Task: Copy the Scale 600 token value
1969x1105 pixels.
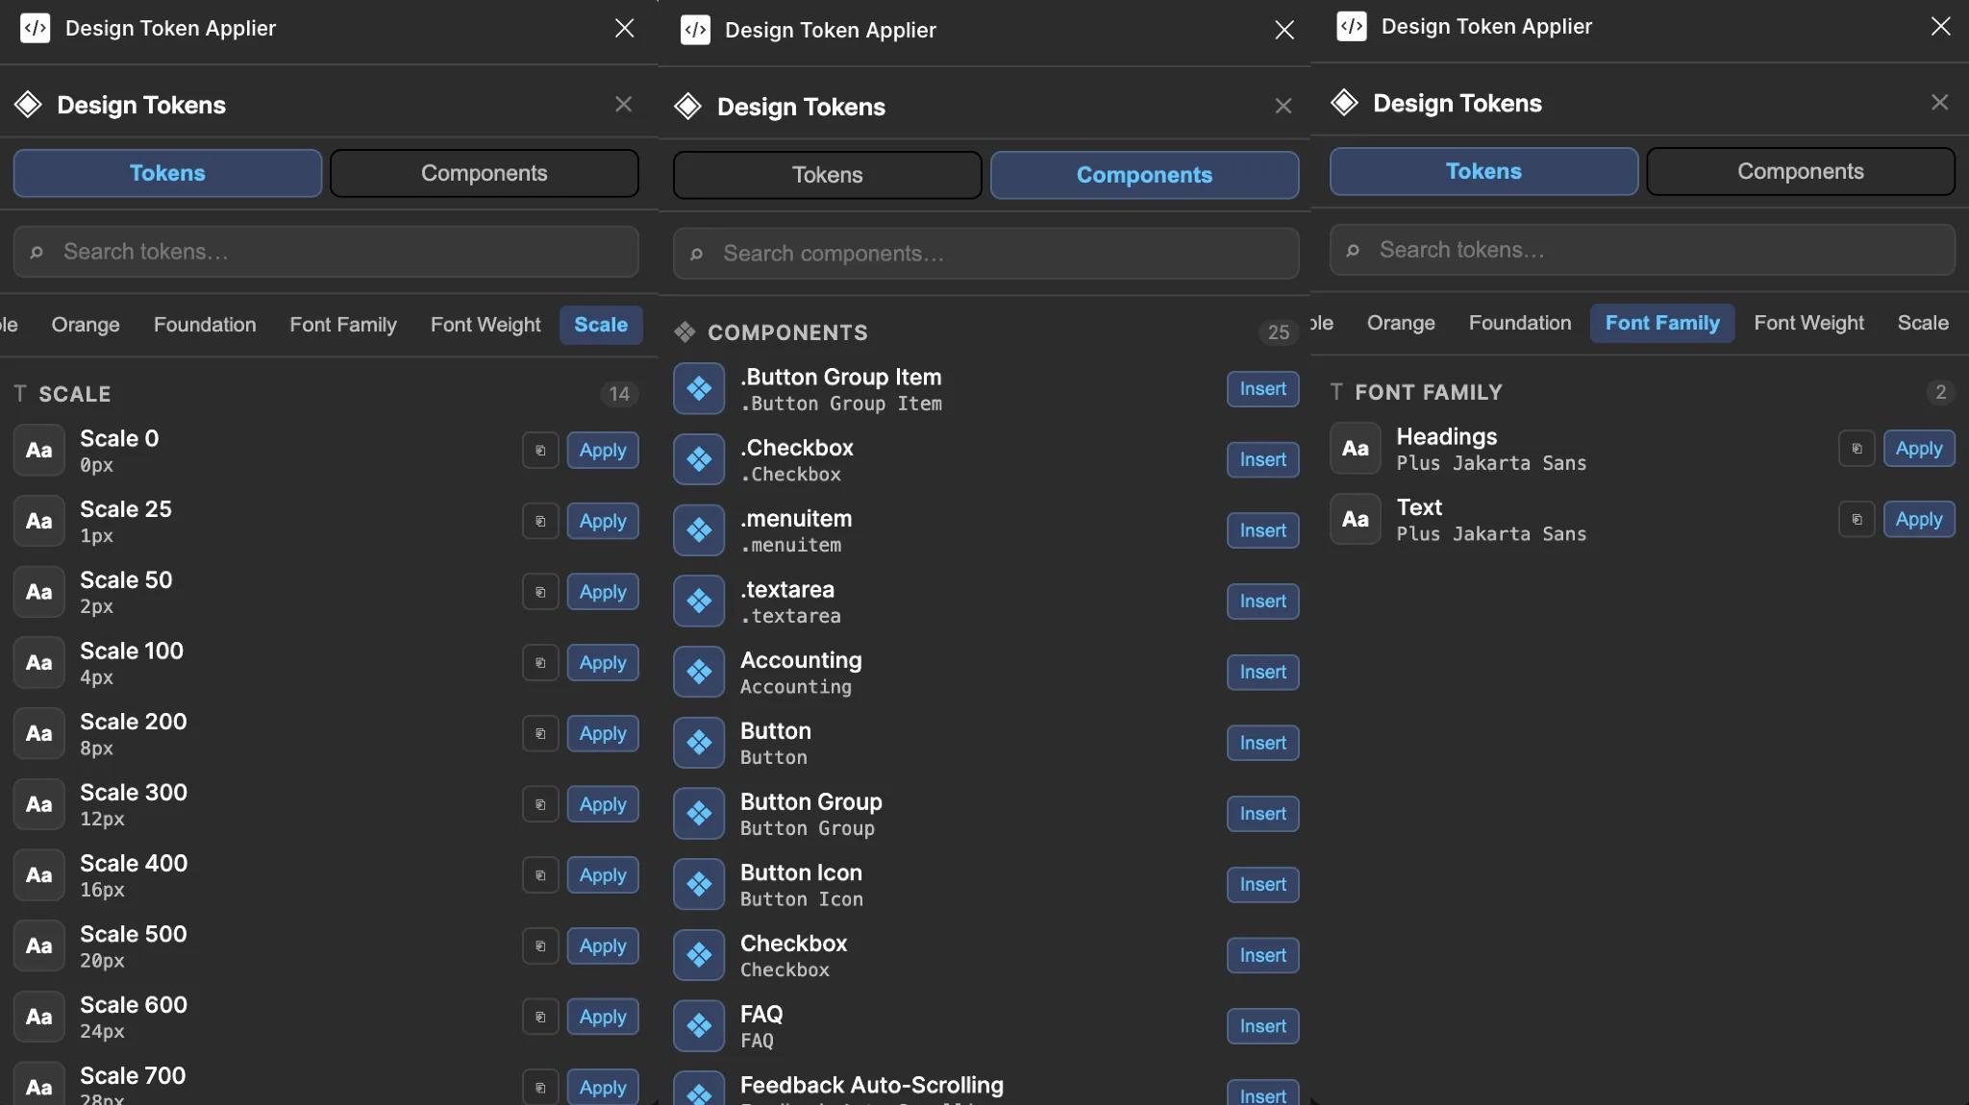Action: pos(540,1017)
